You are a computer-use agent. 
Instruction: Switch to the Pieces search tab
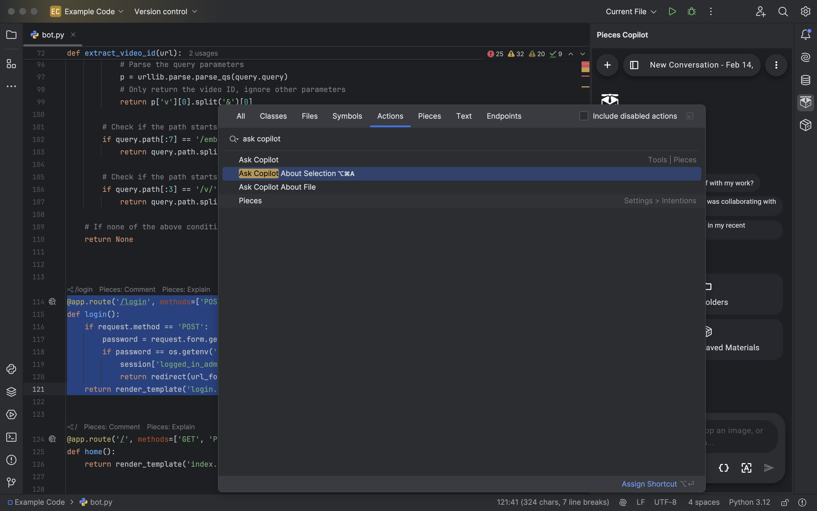[x=429, y=116]
